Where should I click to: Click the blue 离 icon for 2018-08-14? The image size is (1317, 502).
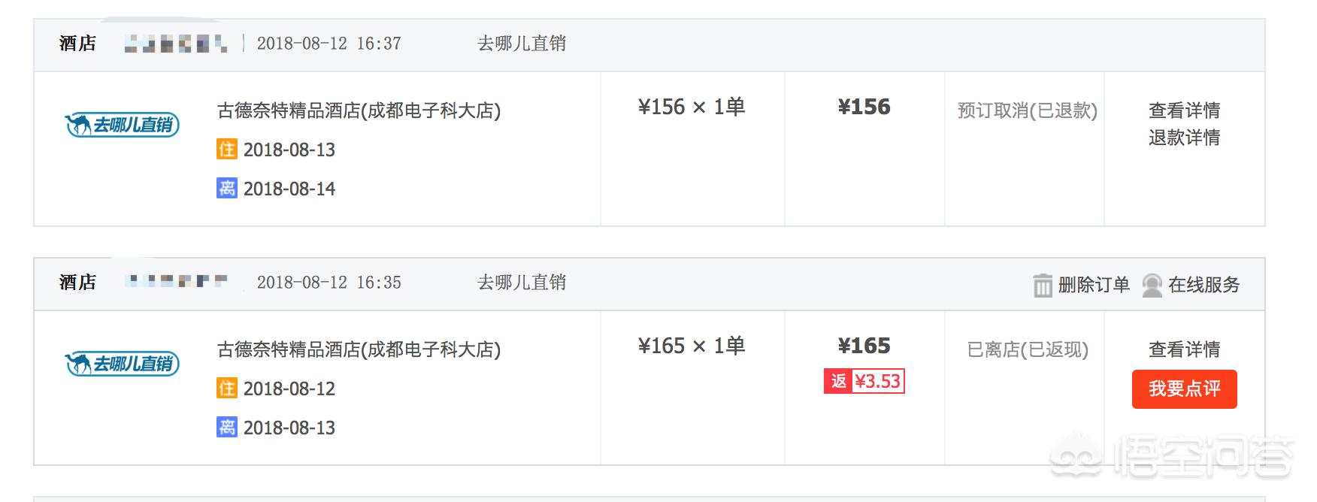pyautogui.click(x=226, y=188)
